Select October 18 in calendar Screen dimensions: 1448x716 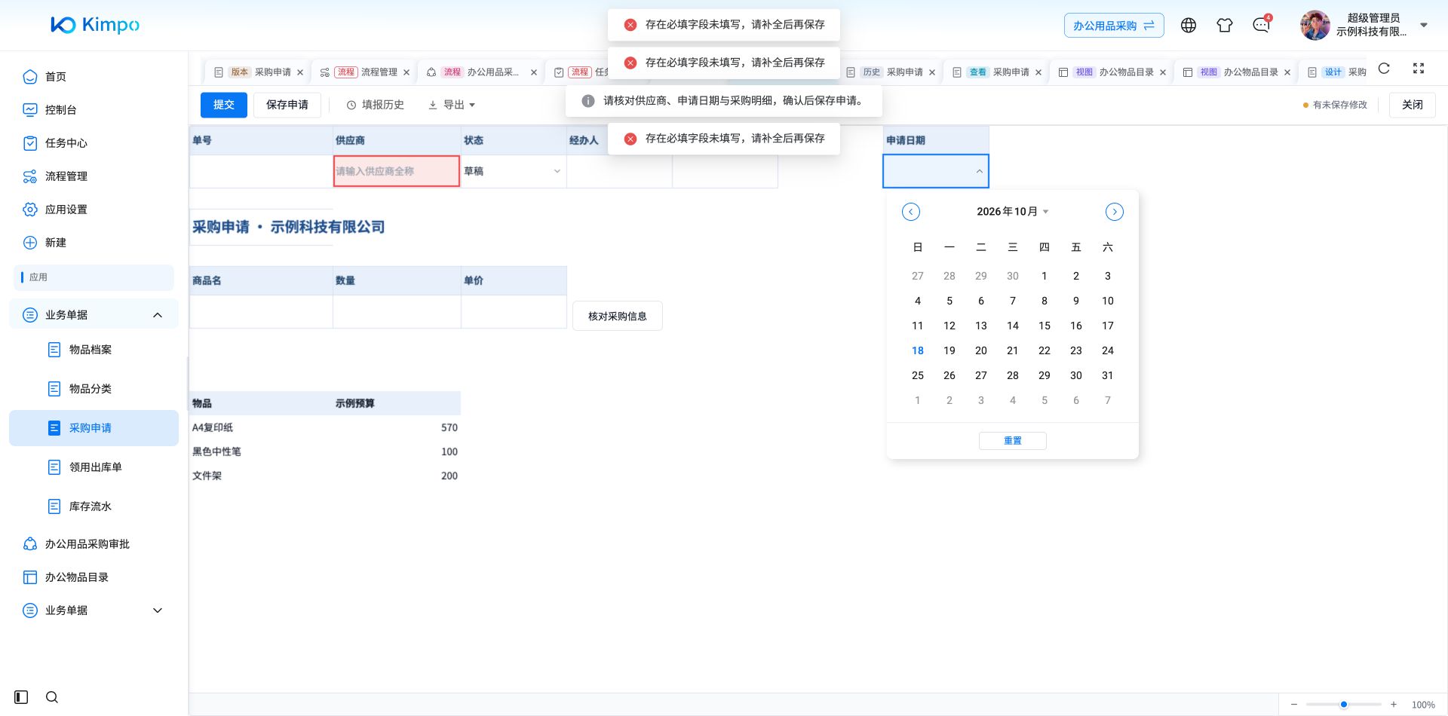[x=918, y=350]
